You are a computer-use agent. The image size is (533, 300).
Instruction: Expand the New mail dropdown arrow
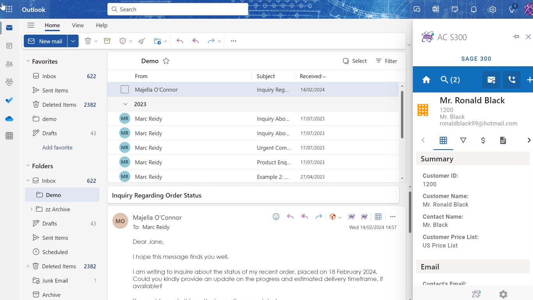click(x=73, y=41)
